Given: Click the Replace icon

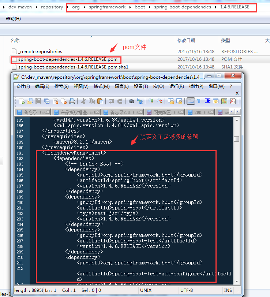Looking at the screenshot, I should 140,101.
